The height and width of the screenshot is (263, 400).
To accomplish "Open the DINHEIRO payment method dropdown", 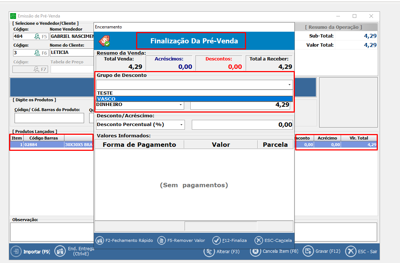I will pyautogui.click(x=181, y=105).
